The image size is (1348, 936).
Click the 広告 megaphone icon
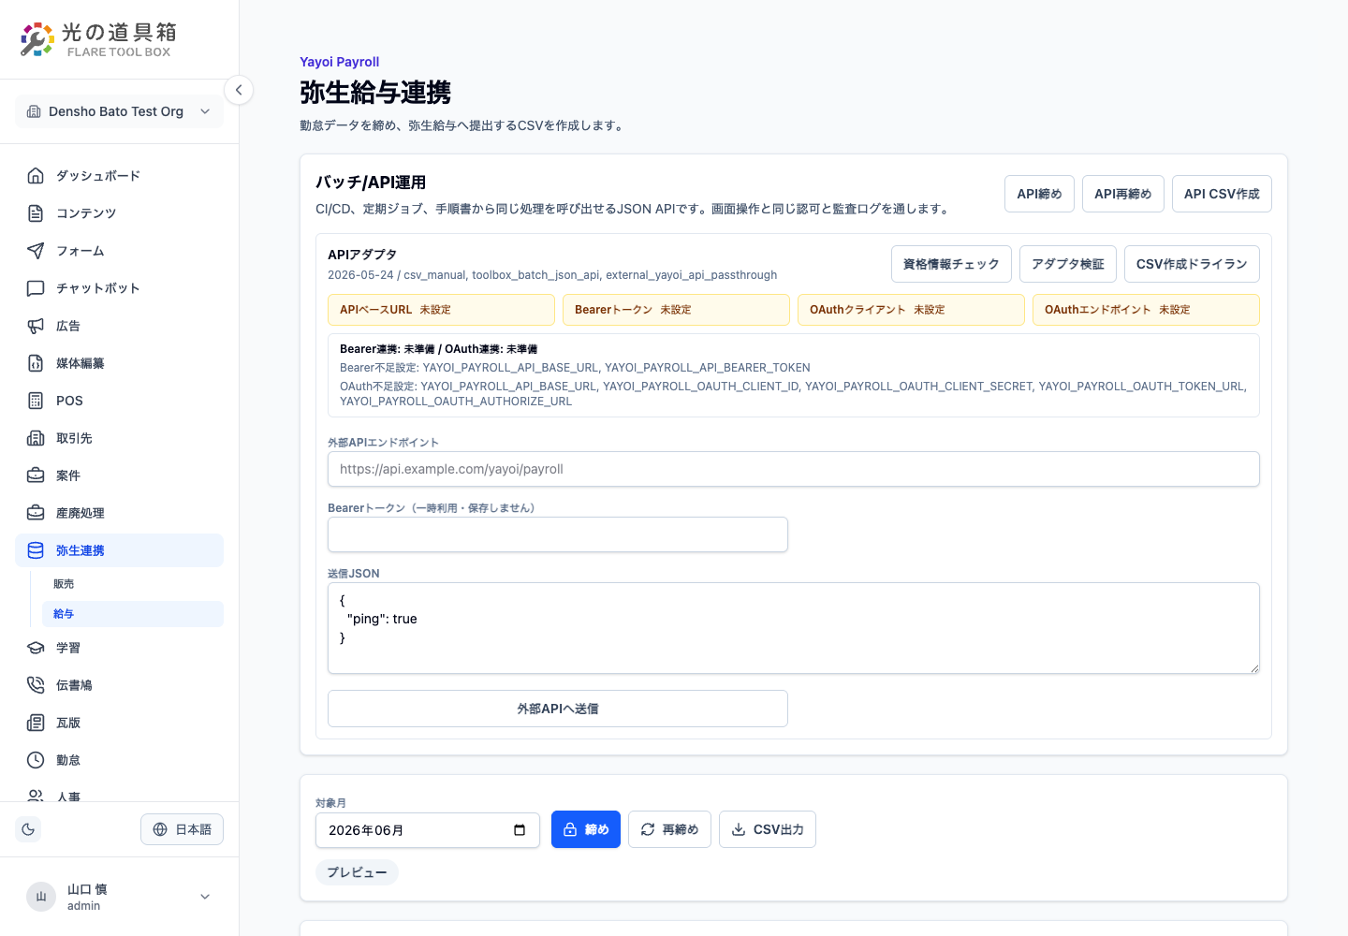(x=36, y=326)
